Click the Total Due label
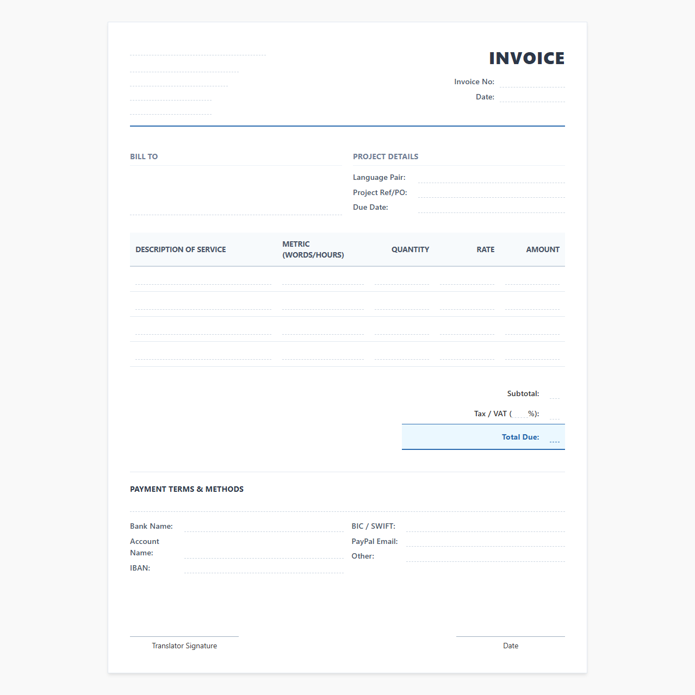This screenshot has height=695, width=695. point(520,437)
